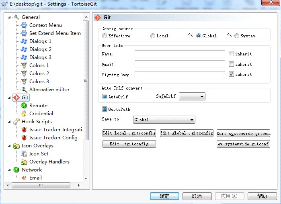Click the 帮助 (Help) button
Viewport: 281px width, 204px height.
pos(262,196)
